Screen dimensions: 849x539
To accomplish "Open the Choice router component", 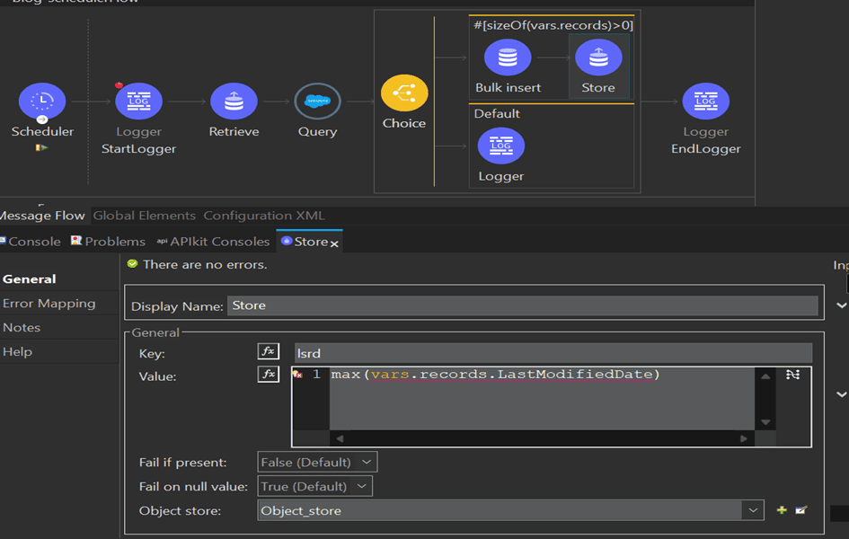I will point(403,92).
